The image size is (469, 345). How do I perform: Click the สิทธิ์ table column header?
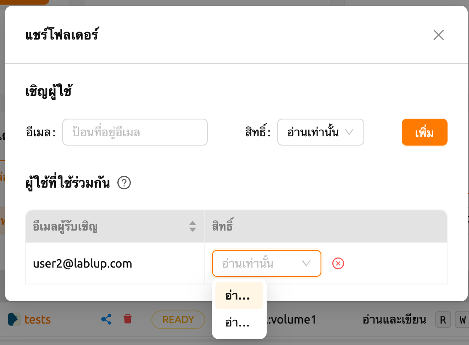(x=326, y=226)
